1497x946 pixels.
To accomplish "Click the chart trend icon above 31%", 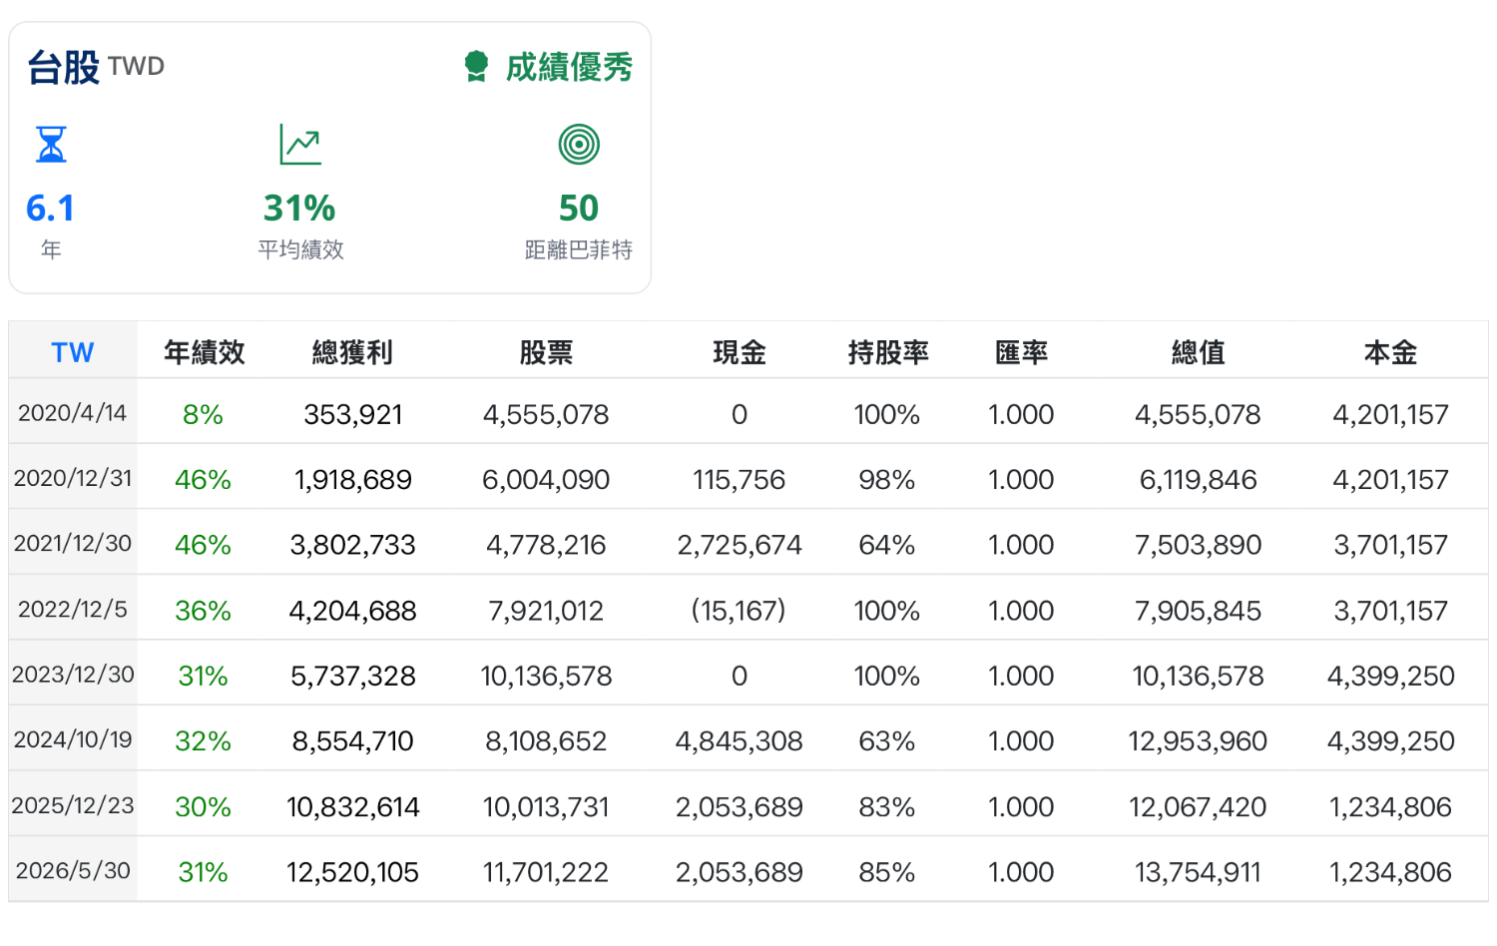I will (x=299, y=145).
